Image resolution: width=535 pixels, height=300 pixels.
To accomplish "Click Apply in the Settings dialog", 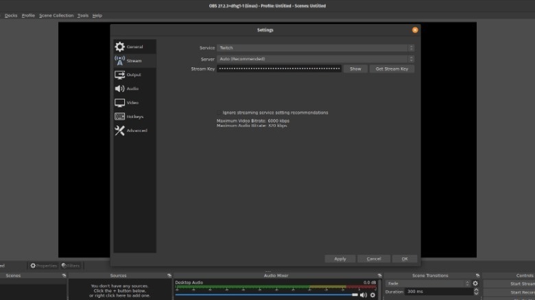I will 340,259.
